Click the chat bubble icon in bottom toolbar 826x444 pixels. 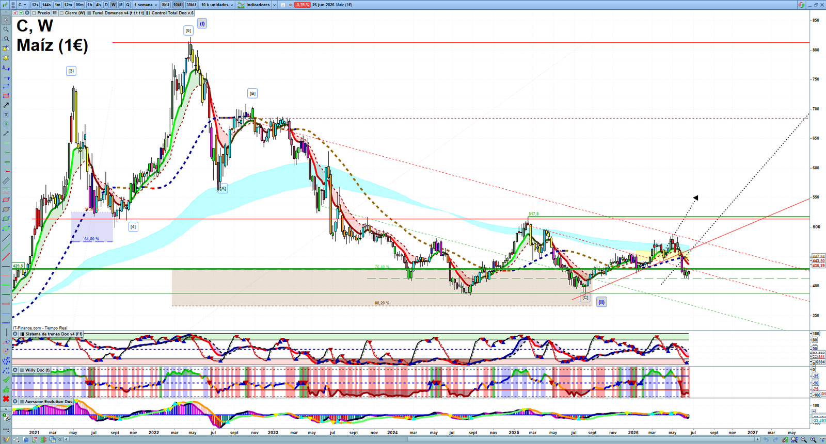26,439
